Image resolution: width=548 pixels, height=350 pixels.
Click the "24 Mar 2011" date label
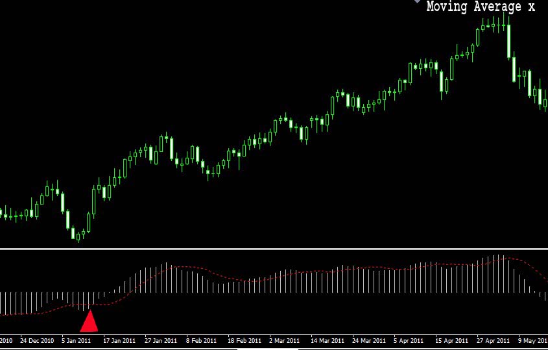click(369, 340)
